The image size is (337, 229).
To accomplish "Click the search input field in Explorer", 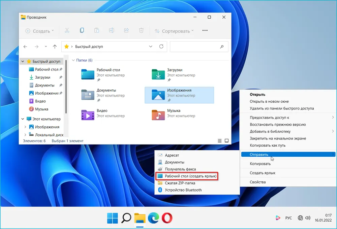I will coord(195,47).
